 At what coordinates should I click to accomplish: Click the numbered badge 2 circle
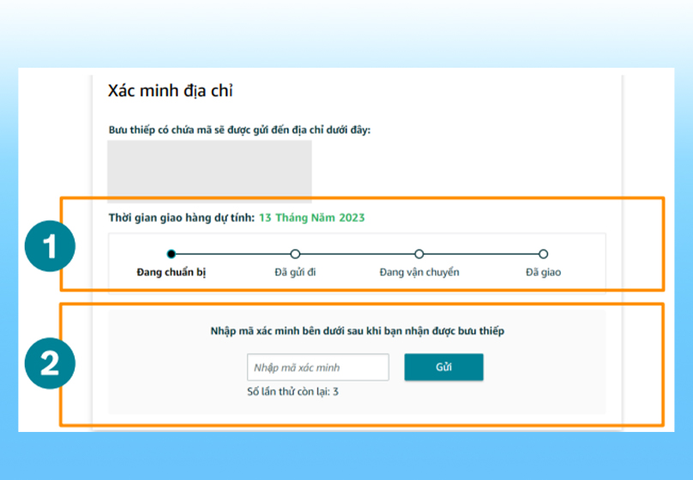[x=49, y=365]
